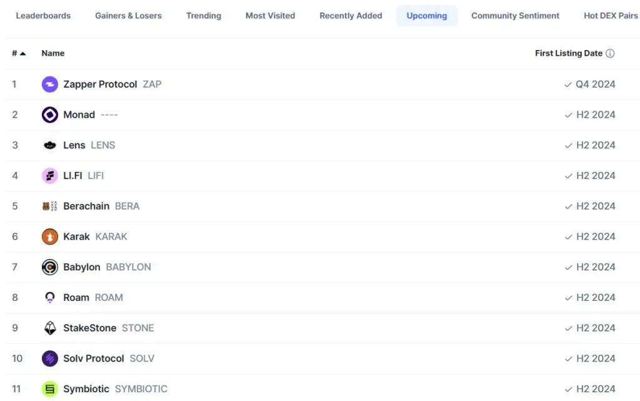The width and height of the screenshot is (640, 401).
Task: Select the Trending tab
Action: pos(203,16)
